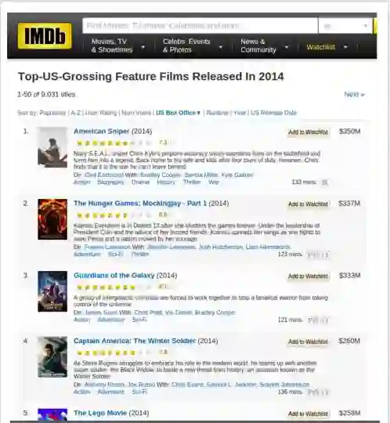Open American Sniper poster thumbnail
This screenshot has width=390, height=423.
click(52, 147)
